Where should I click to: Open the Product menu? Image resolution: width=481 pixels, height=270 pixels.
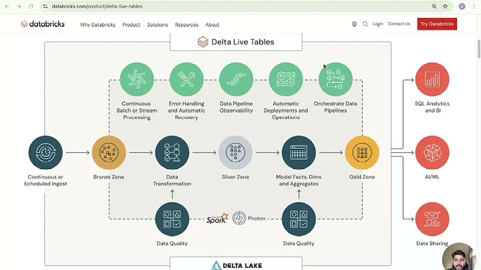[132, 25]
